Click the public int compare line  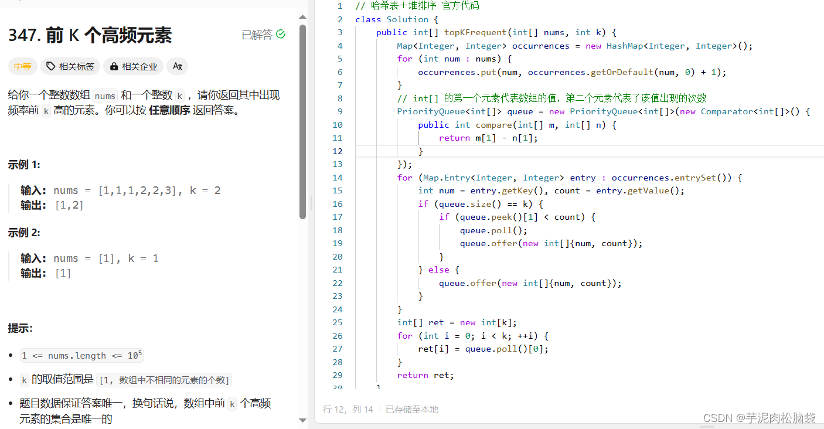[x=517, y=125]
